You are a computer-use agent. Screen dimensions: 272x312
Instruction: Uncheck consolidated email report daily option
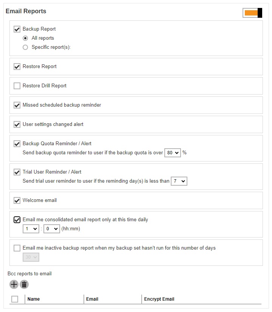pos(17,220)
